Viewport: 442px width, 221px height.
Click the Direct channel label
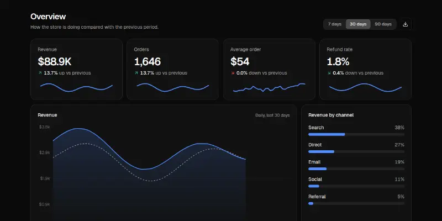pos(315,145)
